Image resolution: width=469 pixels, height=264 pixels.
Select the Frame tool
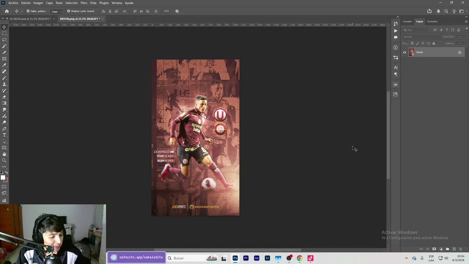tap(4, 59)
